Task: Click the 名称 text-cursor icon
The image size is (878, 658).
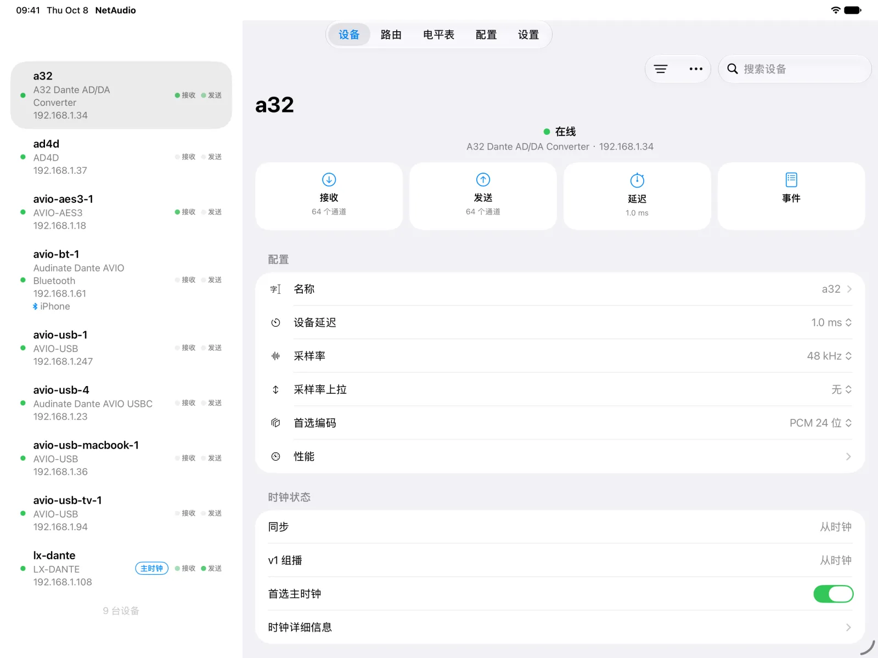Action: tap(275, 289)
